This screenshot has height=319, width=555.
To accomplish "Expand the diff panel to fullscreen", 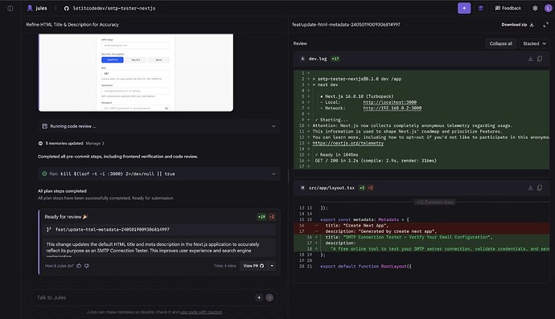I will point(546,24).
